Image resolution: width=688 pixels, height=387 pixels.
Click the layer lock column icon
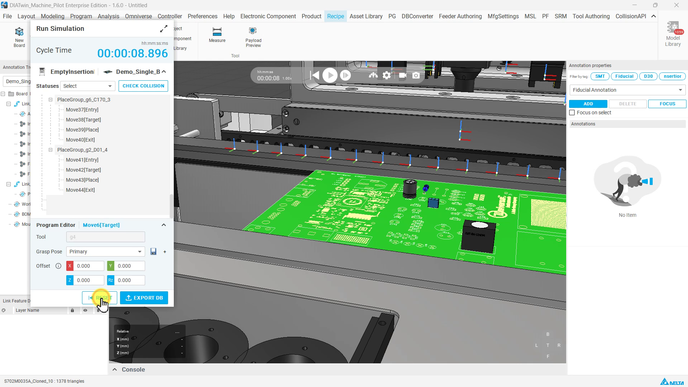(x=72, y=310)
